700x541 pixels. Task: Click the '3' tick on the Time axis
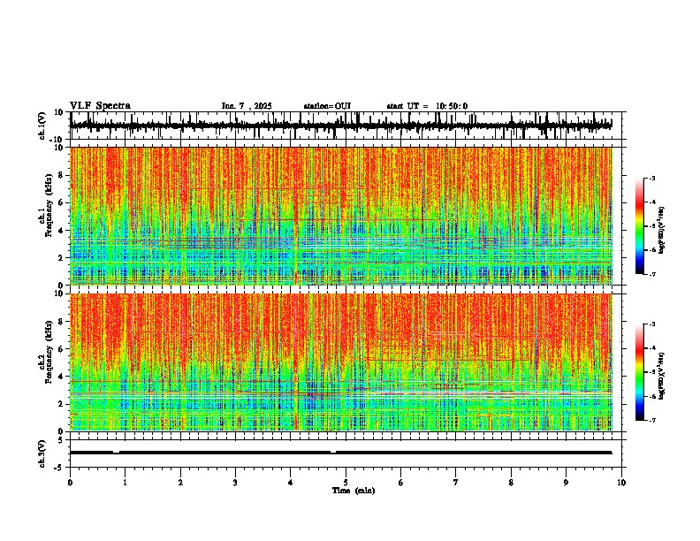coord(235,483)
